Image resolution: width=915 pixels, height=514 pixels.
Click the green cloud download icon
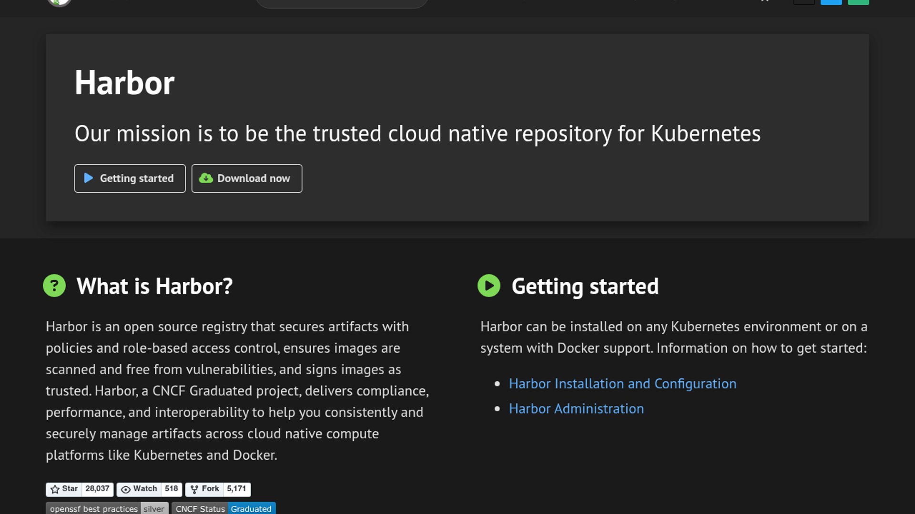(x=206, y=178)
